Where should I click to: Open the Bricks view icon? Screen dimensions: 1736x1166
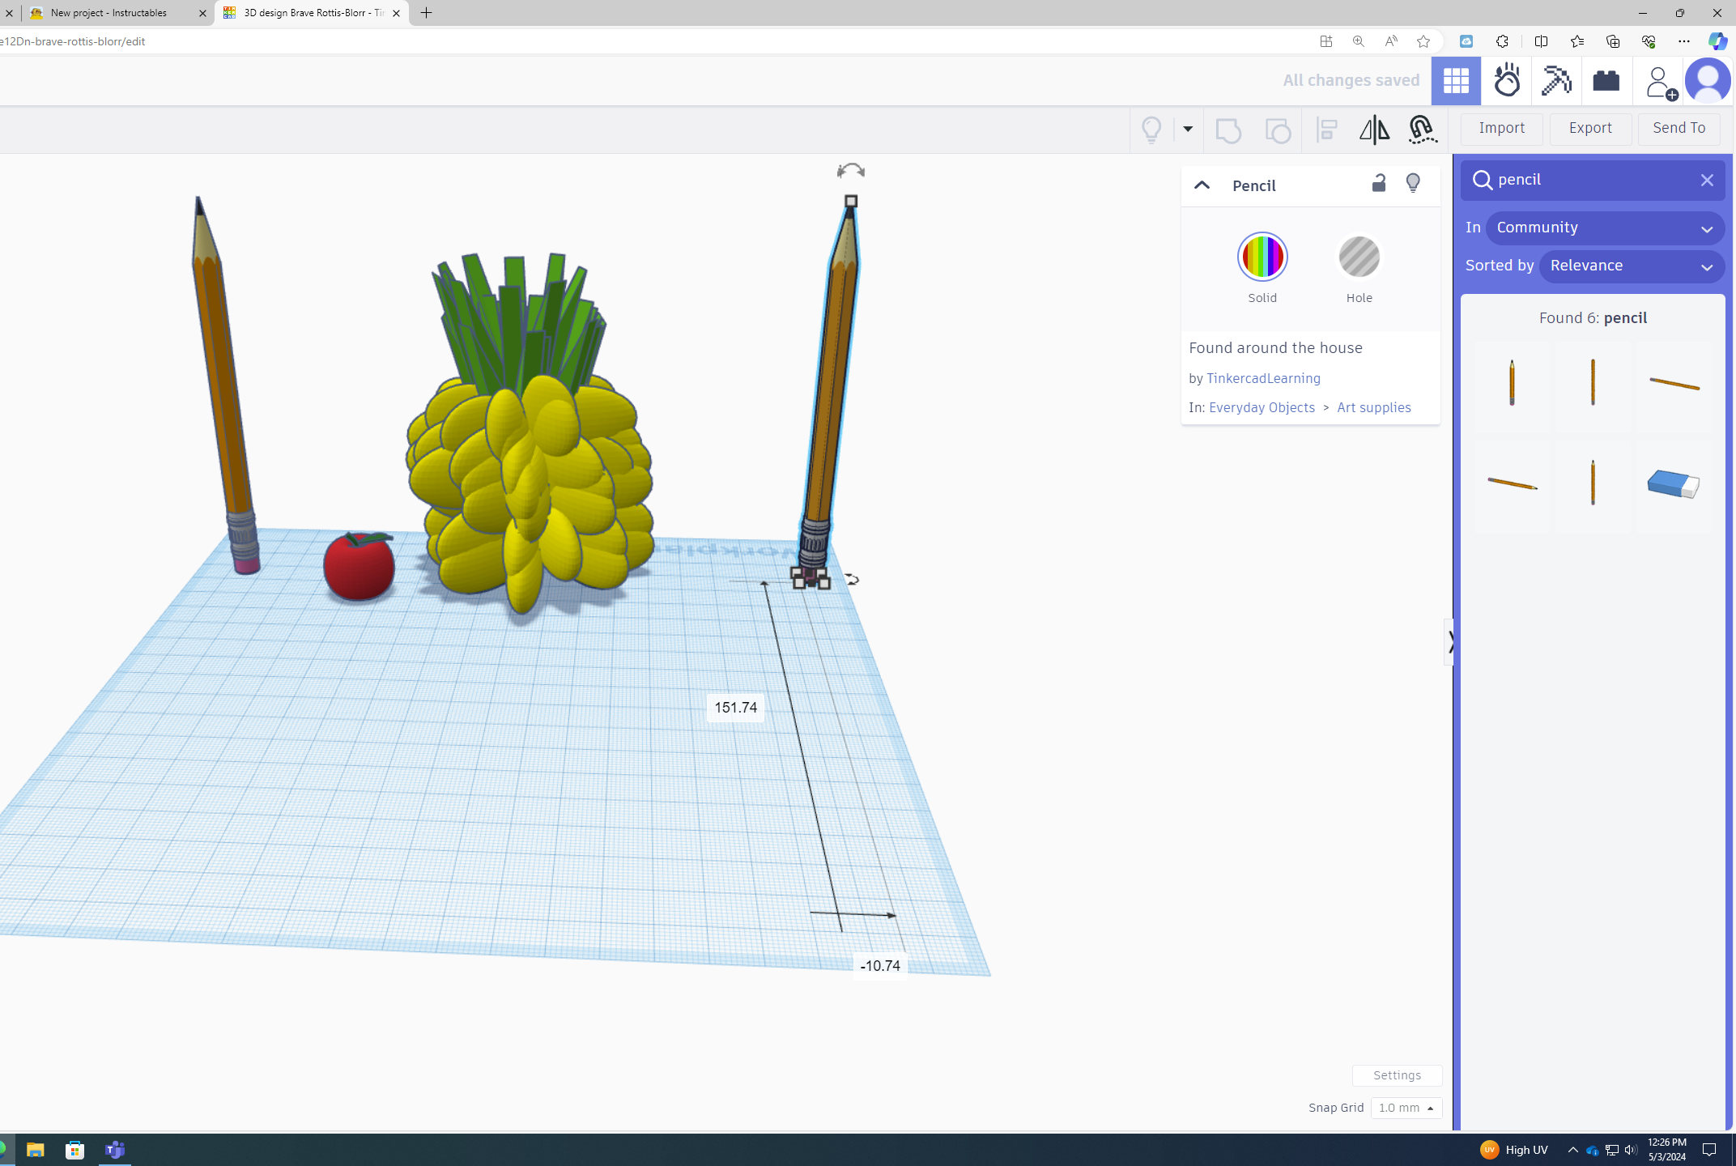(1606, 81)
